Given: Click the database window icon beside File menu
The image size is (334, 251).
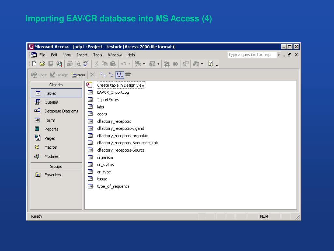Looking at the screenshot, I should pyautogui.click(x=34, y=55).
